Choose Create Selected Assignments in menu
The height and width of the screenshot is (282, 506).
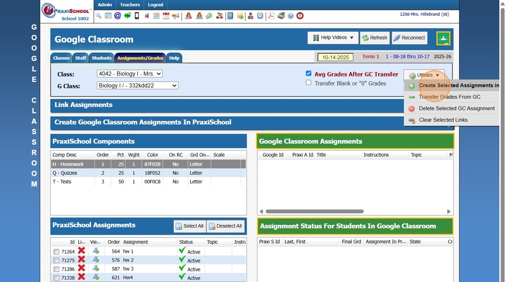coord(452,85)
